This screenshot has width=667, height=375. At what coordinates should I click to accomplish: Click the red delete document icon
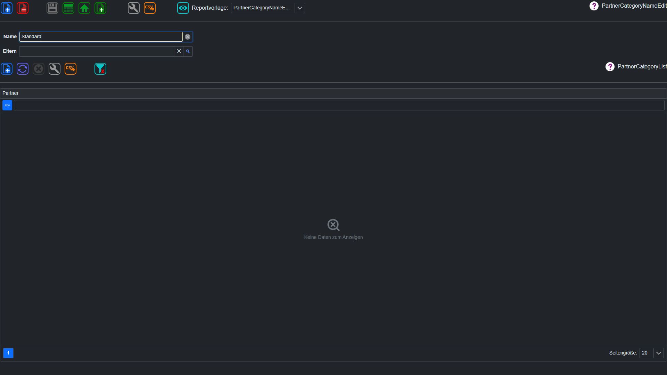pos(23,8)
